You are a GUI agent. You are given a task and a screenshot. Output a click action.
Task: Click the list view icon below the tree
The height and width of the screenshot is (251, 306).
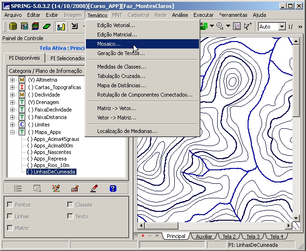(x=18, y=188)
